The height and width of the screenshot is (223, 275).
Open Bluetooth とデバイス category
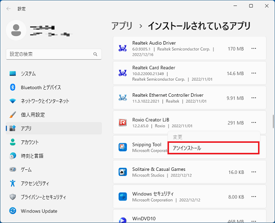coord(53,87)
